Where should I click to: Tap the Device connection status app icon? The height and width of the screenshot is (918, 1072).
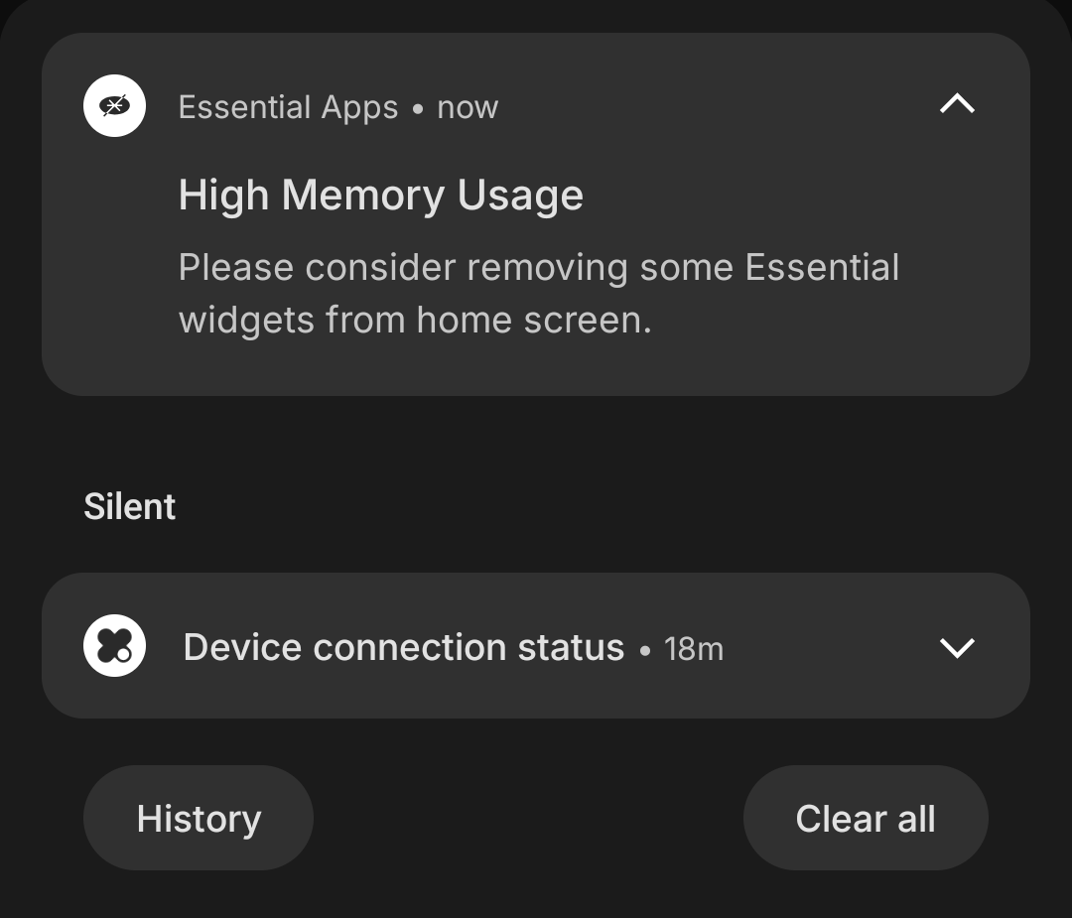tap(114, 646)
